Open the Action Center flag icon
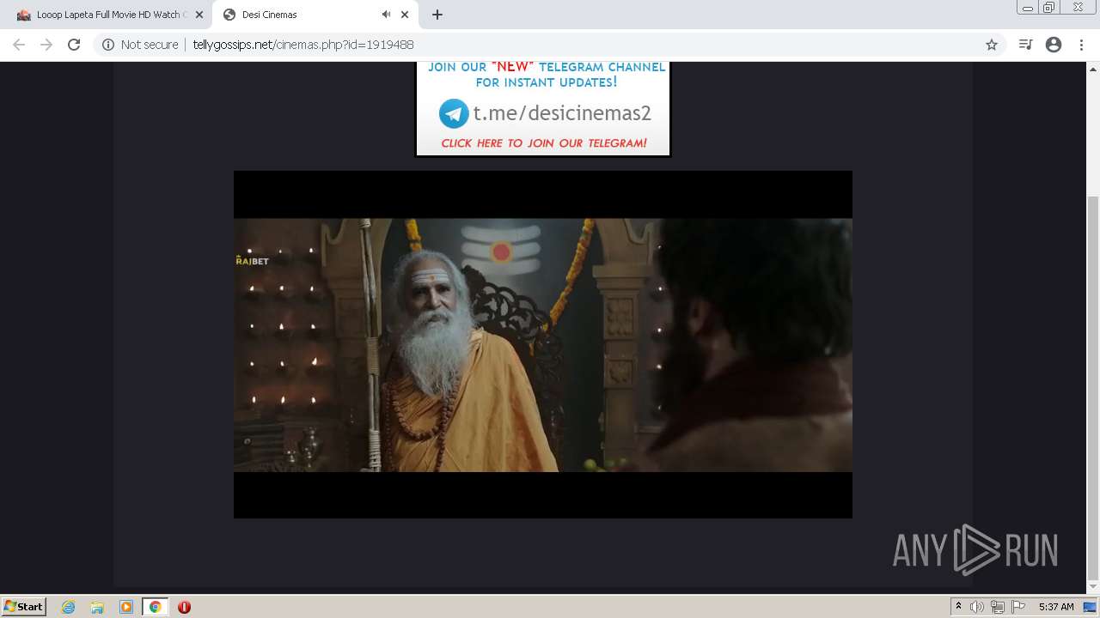Screen dimensions: 1100x618 (1018, 607)
